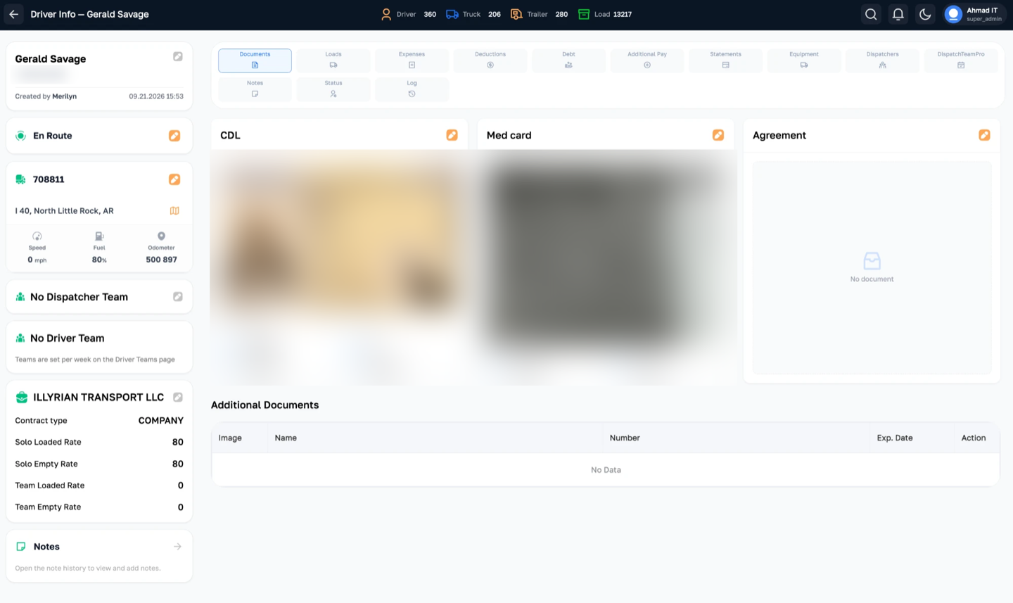The width and height of the screenshot is (1013, 603).
Task: Open the Dispatchers tab
Action: 882,61
